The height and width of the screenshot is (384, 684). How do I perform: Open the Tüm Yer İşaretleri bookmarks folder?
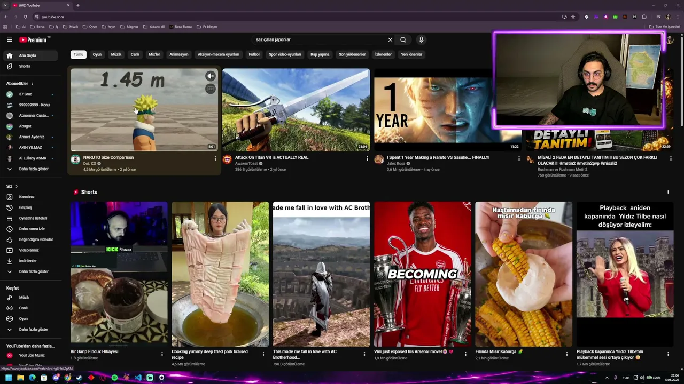[x=664, y=27]
